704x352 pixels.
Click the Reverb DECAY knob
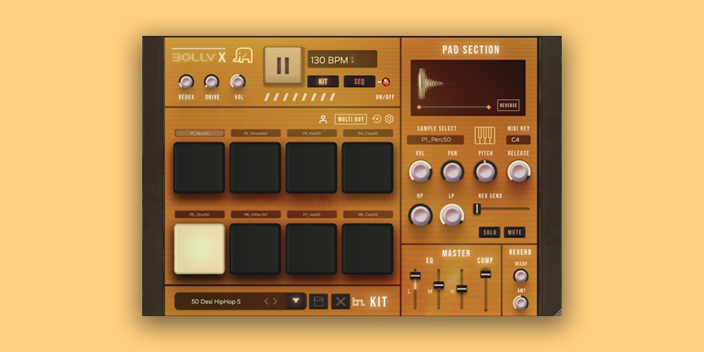[520, 276]
